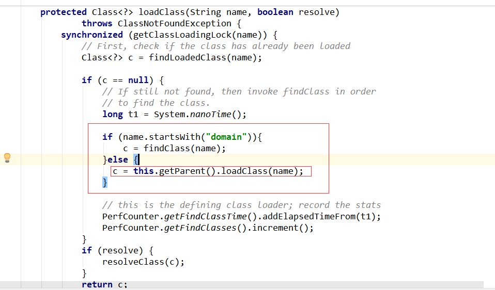Click 'synchronized' keyword

click(92, 35)
